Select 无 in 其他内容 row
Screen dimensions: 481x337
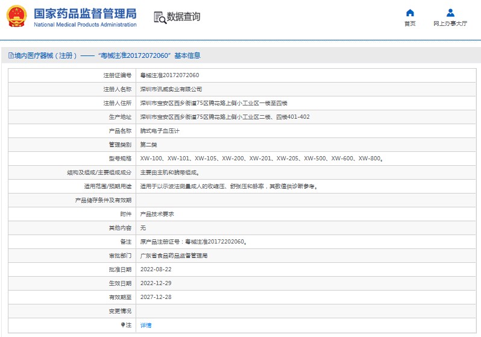143,228
